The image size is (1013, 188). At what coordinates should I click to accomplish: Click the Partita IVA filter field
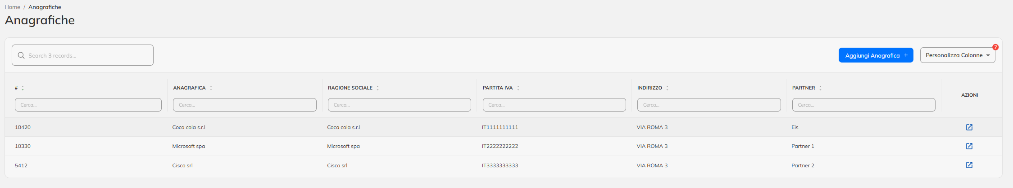[554, 105]
